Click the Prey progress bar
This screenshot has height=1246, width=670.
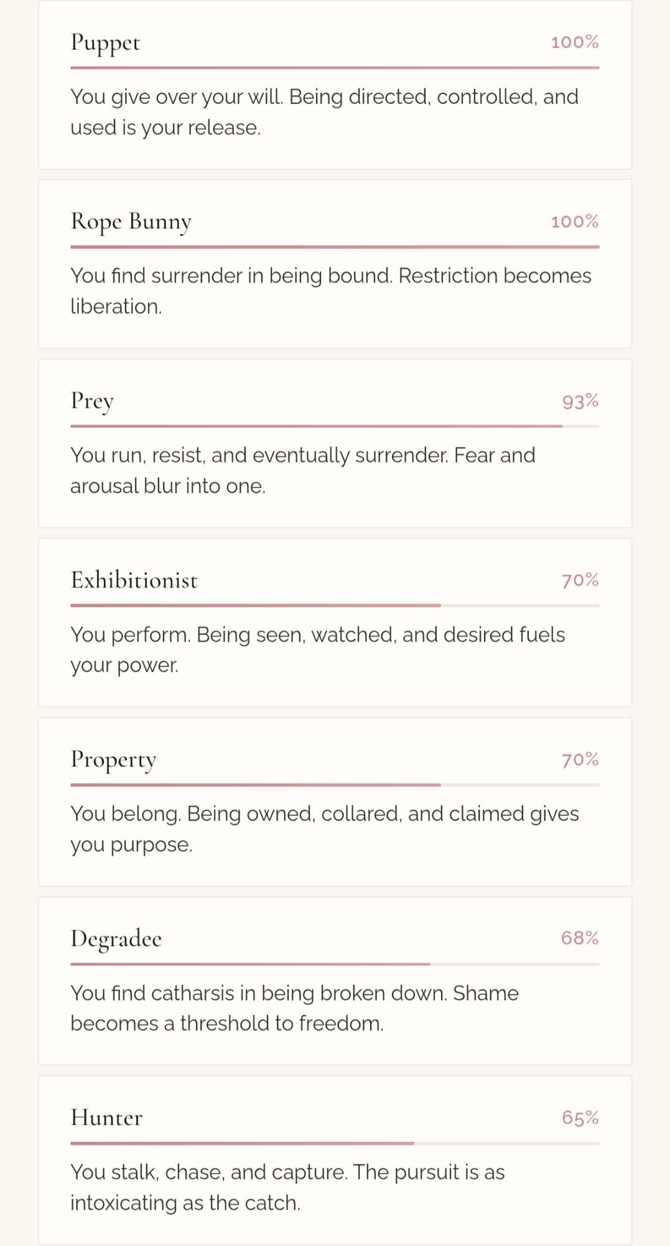(335, 426)
